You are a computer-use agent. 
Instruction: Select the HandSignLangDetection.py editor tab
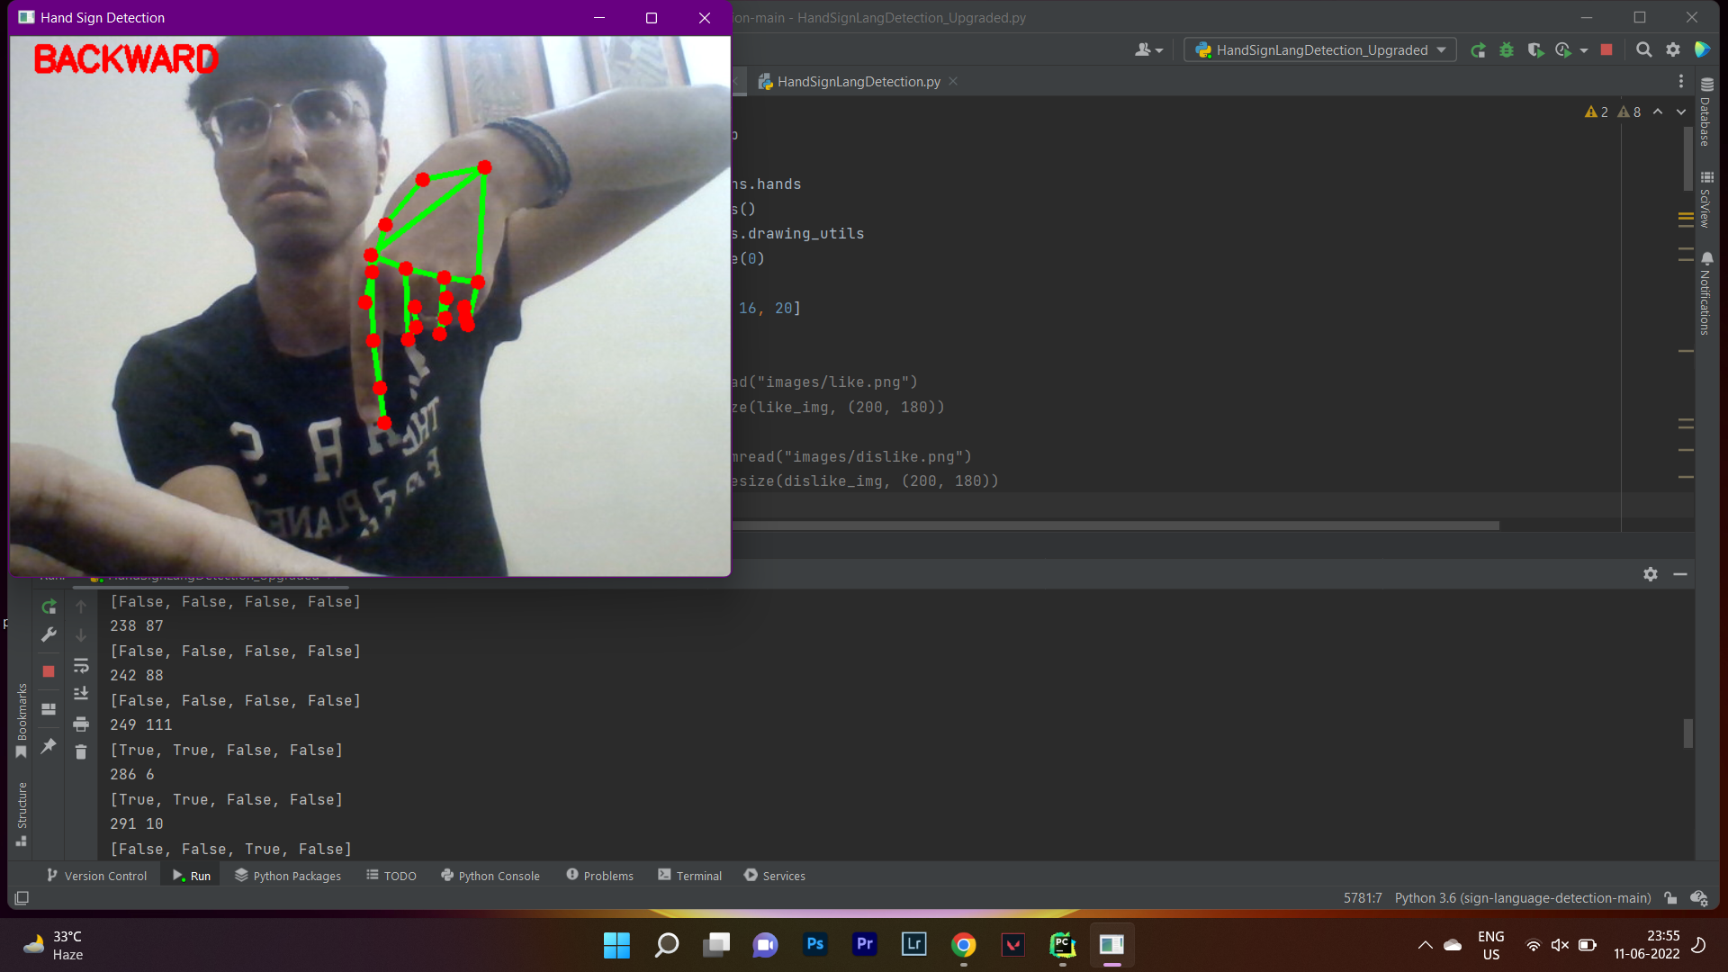[857, 81]
